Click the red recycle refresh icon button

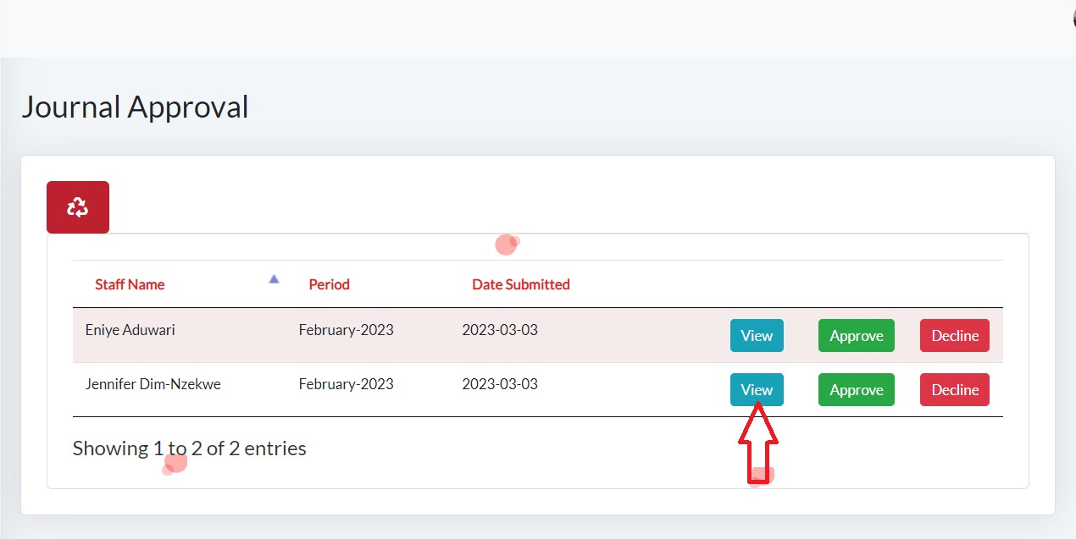tap(77, 207)
